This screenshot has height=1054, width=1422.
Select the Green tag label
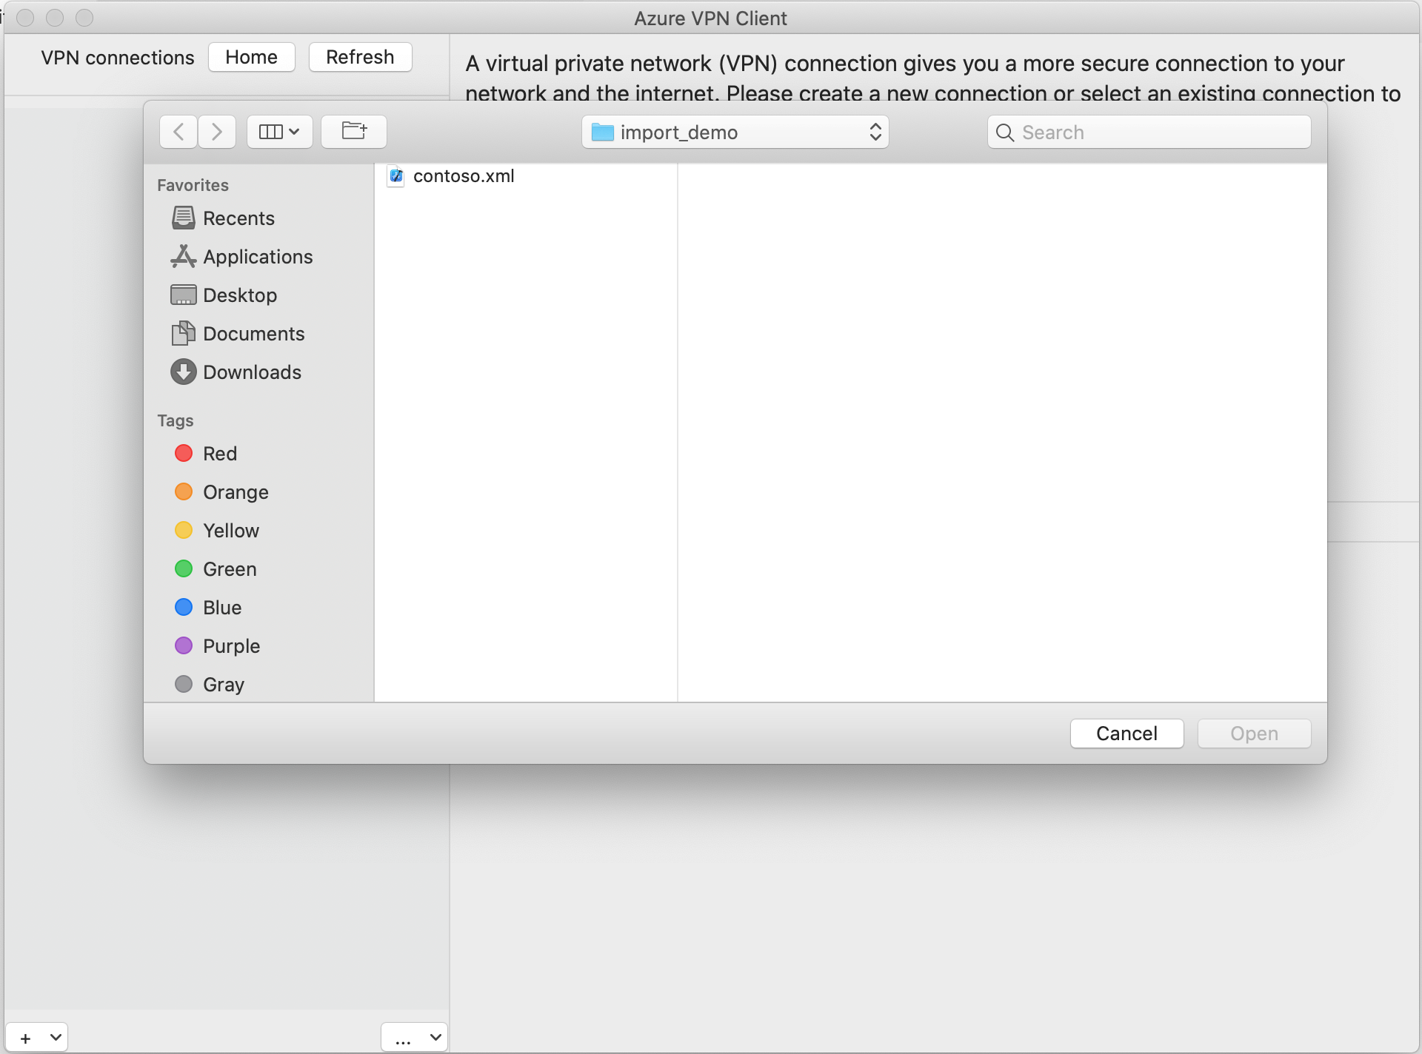(230, 568)
